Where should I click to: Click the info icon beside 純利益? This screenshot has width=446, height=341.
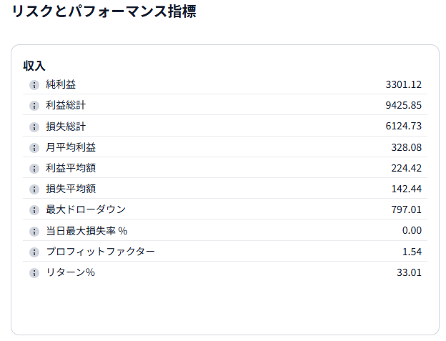point(34,85)
